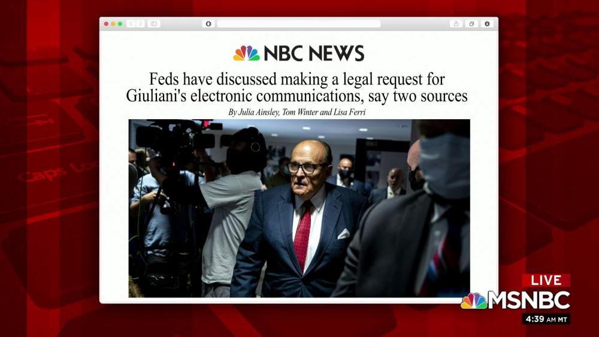Show all tabs with the tab overview icon
The height and width of the screenshot is (337, 599).
[x=471, y=24]
